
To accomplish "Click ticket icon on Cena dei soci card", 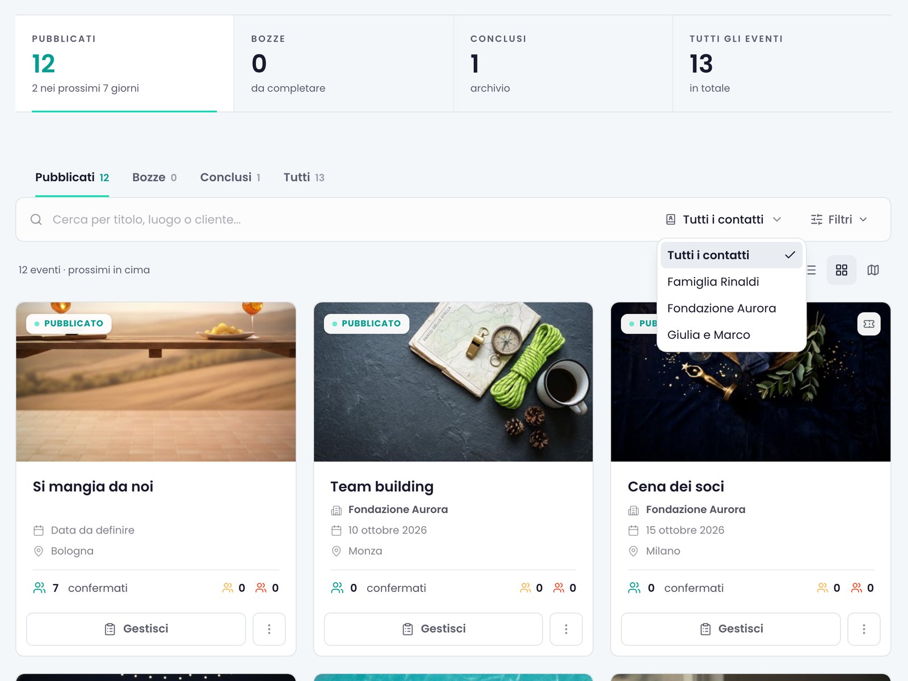I will [x=869, y=324].
